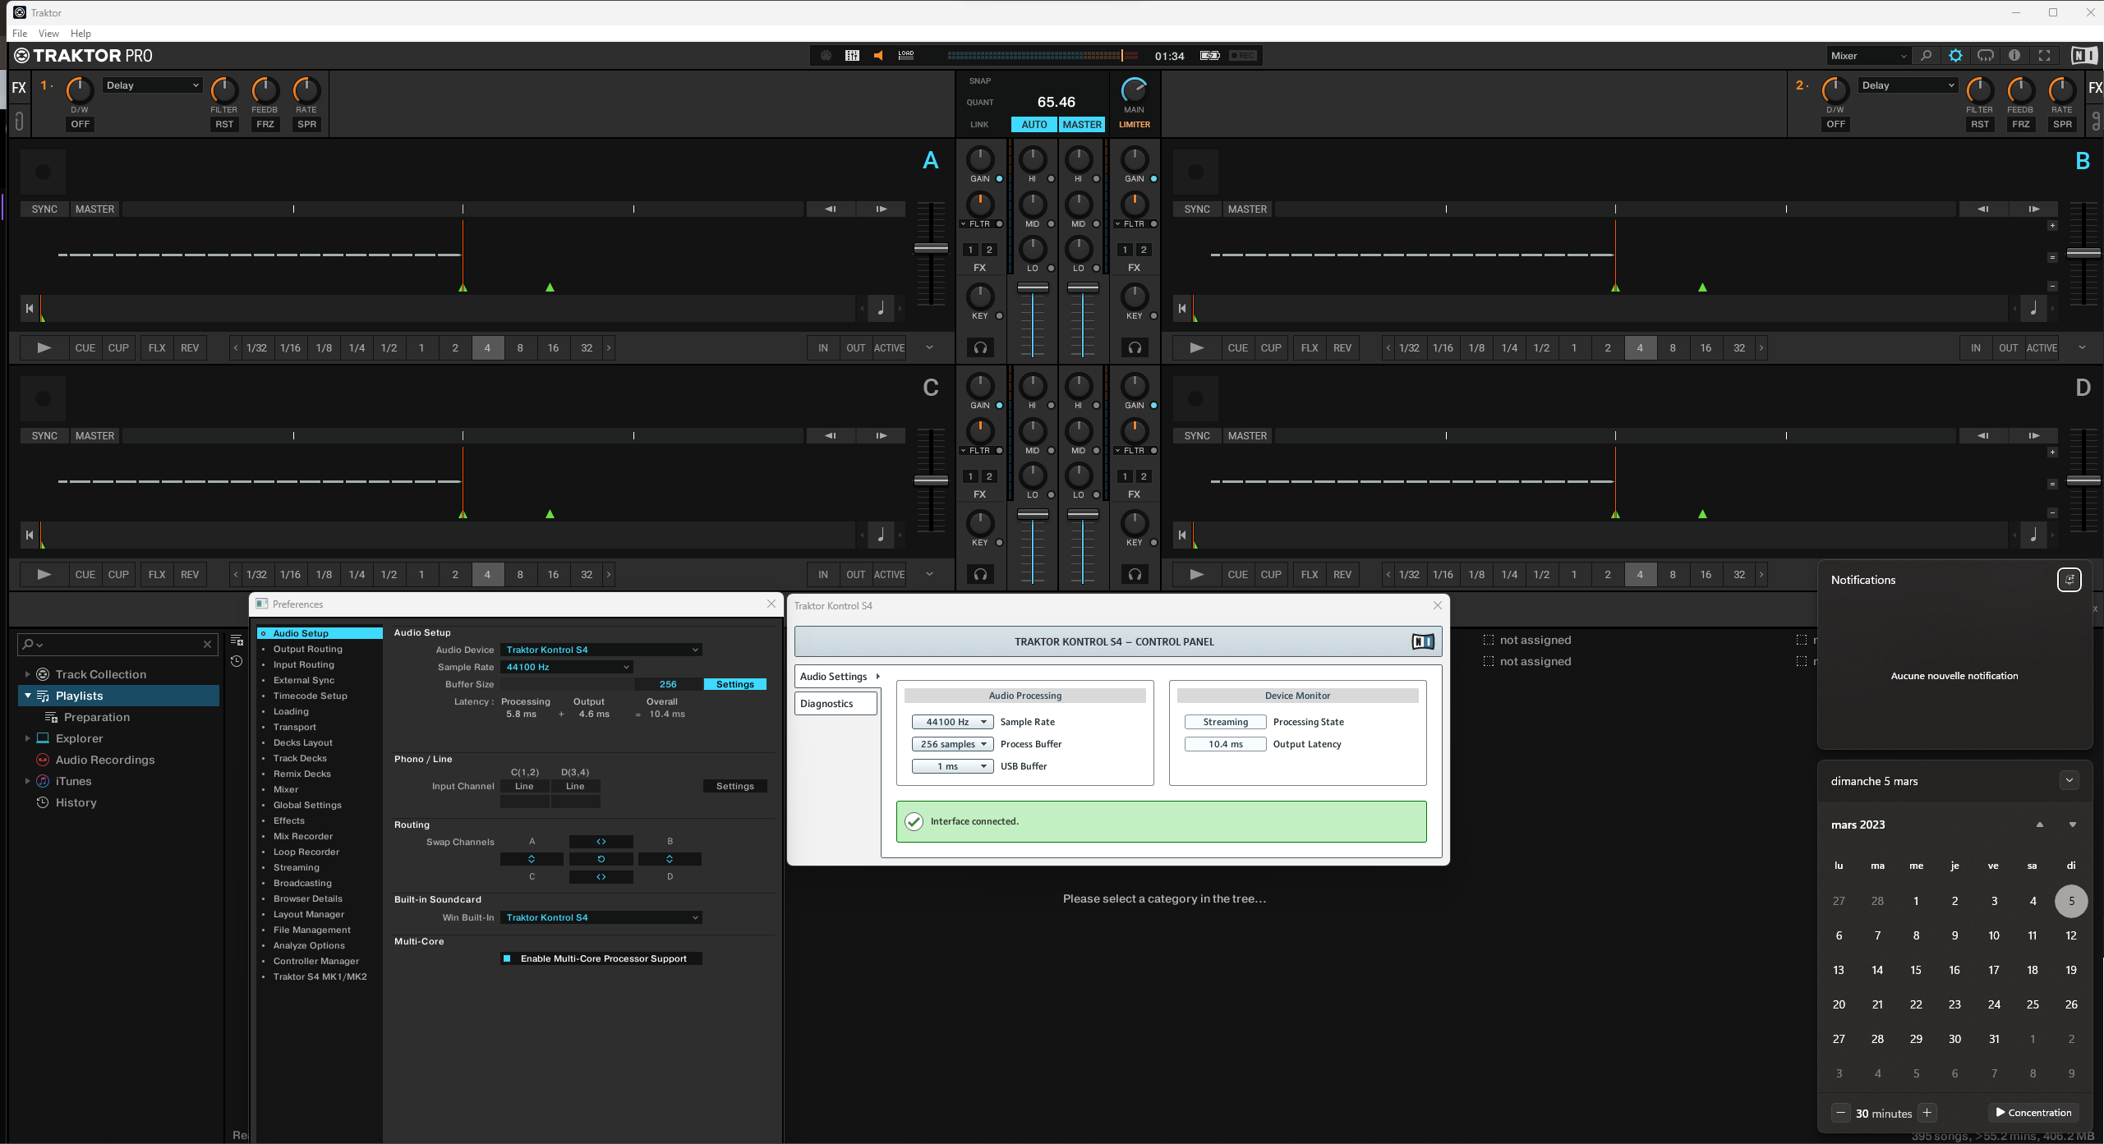Image resolution: width=2104 pixels, height=1144 pixels.
Task: Toggle SYNC on deck A
Action: 44,209
